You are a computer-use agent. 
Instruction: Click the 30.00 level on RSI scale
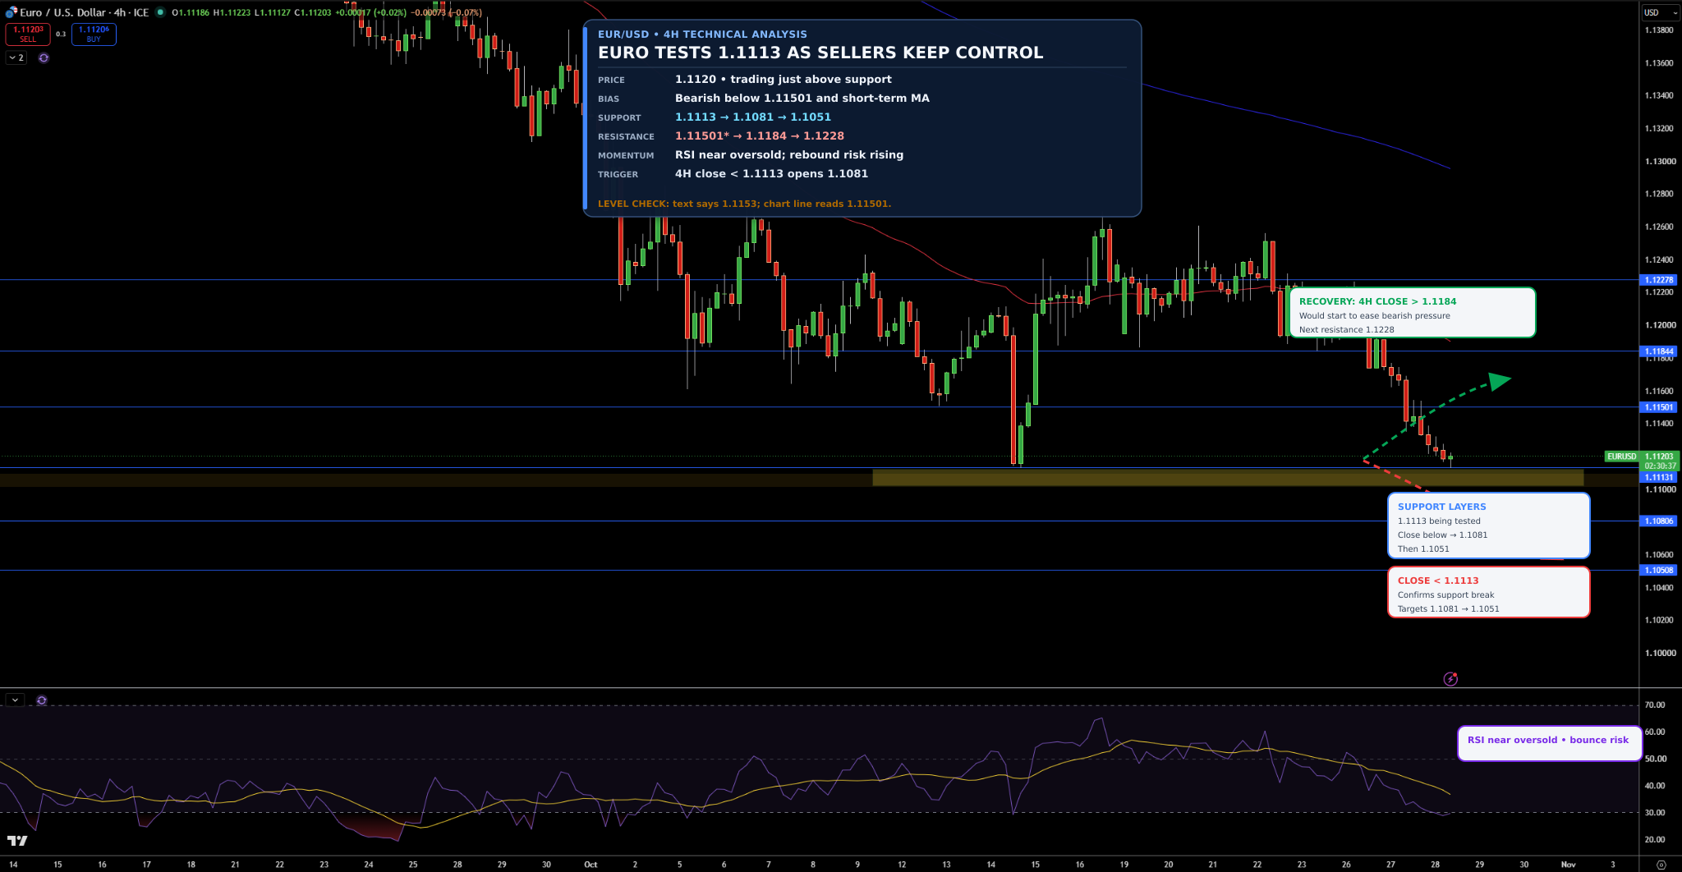[x=1655, y=813]
